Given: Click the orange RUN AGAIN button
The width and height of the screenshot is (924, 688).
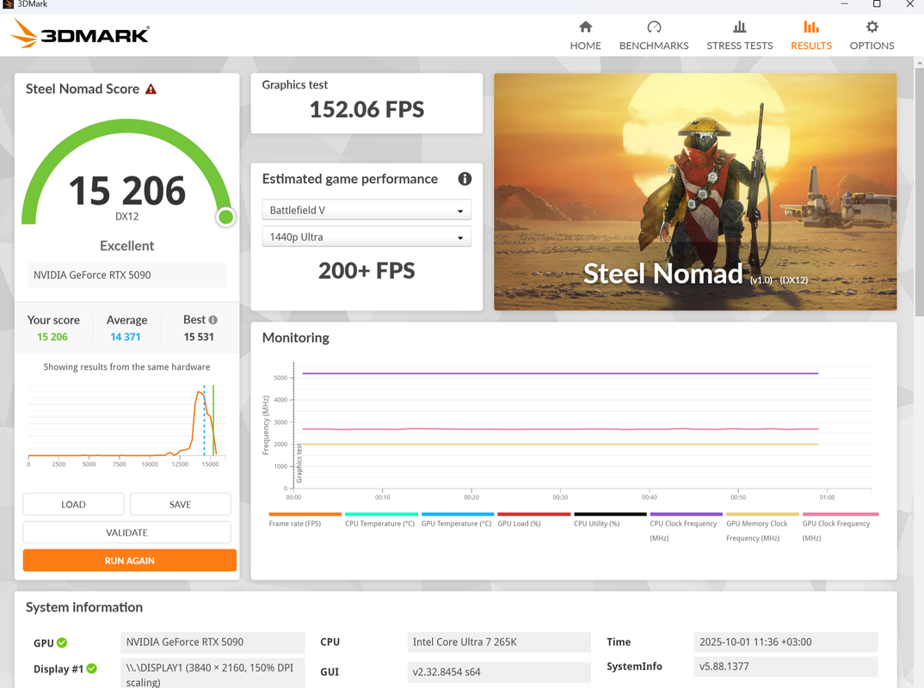Looking at the screenshot, I should pyautogui.click(x=130, y=561).
